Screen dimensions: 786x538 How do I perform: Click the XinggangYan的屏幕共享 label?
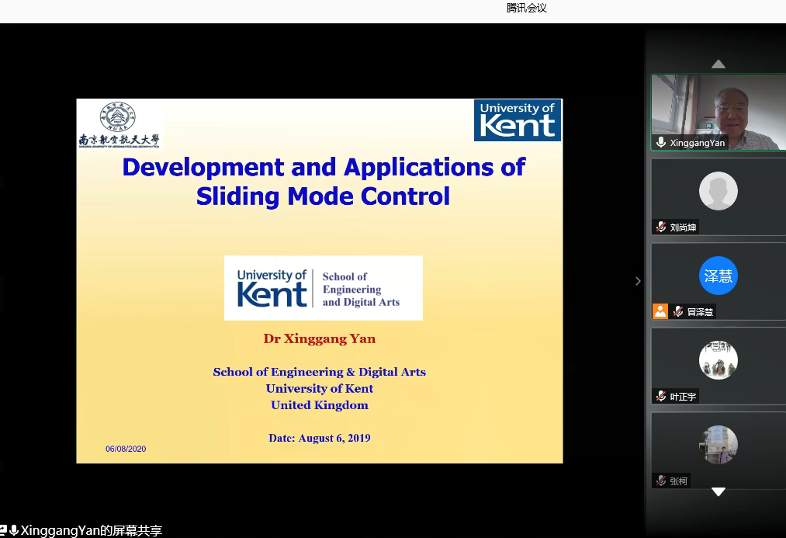pyautogui.click(x=92, y=531)
